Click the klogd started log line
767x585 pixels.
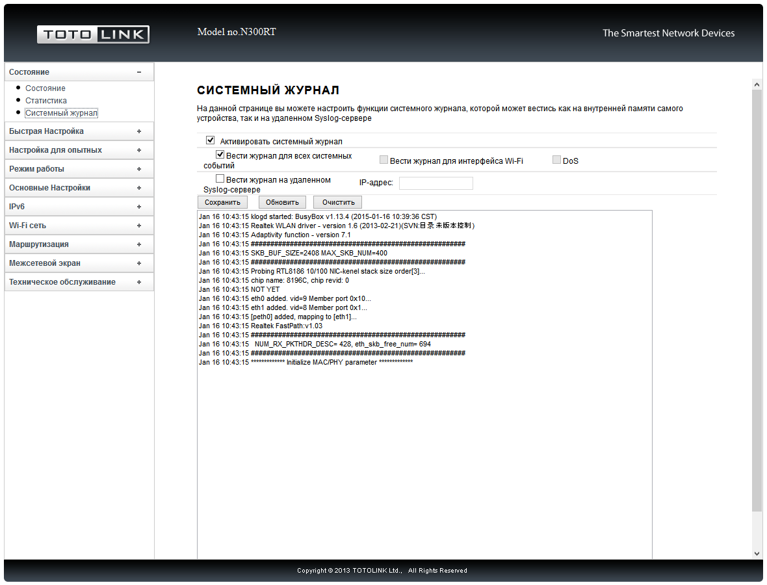(x=317, y=216)
